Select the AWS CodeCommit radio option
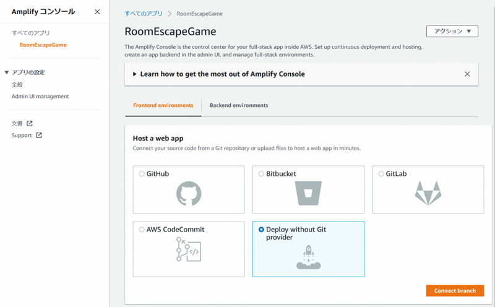Image resolution: width=495 pixels, height=307 pixels. tap(142, 230)
